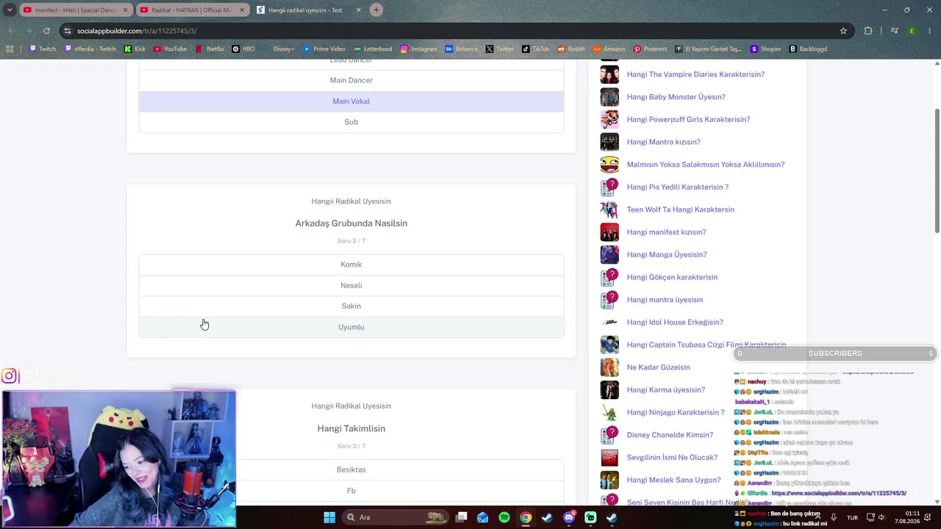Open a new browser tab
This screenshot has height=529, width=941.
pos(376,10)
